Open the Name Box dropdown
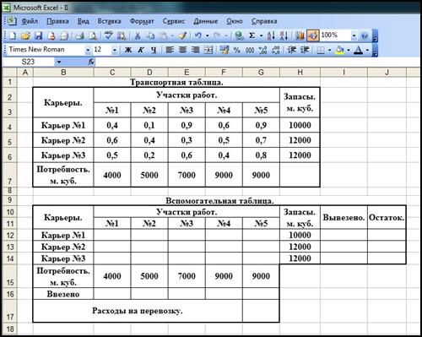The width and height of the screenshot is (422, 337). (59, 62)
